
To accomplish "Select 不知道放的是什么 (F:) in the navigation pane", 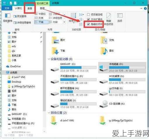I will pyautogui.click(x=21, y=123).
